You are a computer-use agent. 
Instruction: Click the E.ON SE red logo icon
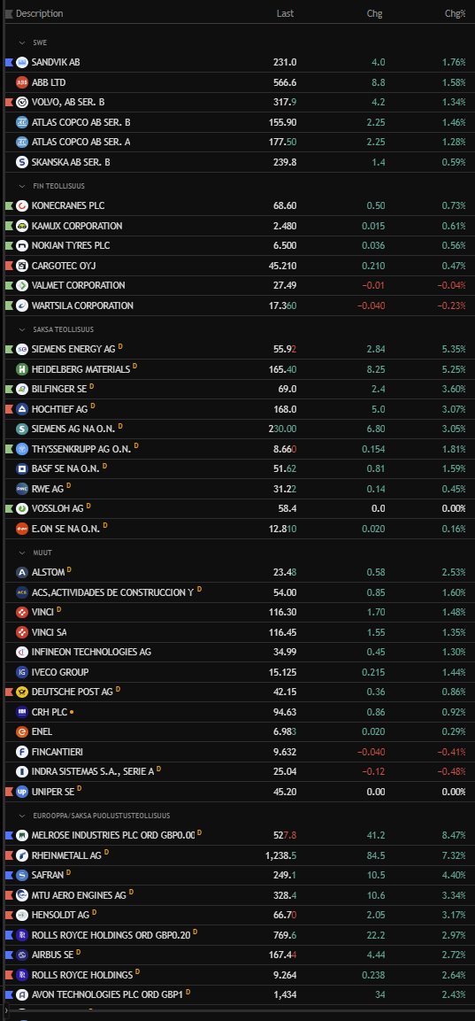tap(21, 529)
